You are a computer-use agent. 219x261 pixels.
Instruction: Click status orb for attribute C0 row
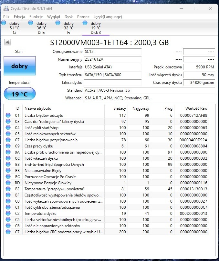coord(8,201)
